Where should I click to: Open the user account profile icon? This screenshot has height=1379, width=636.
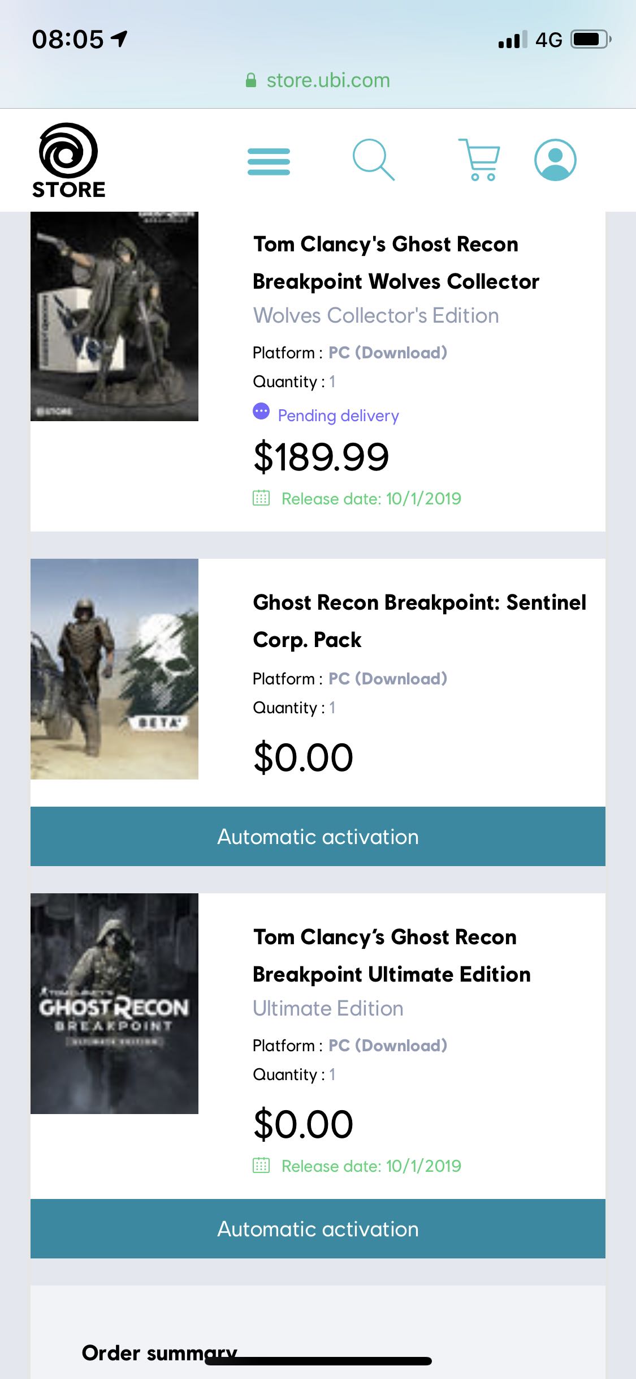[555, 160]
